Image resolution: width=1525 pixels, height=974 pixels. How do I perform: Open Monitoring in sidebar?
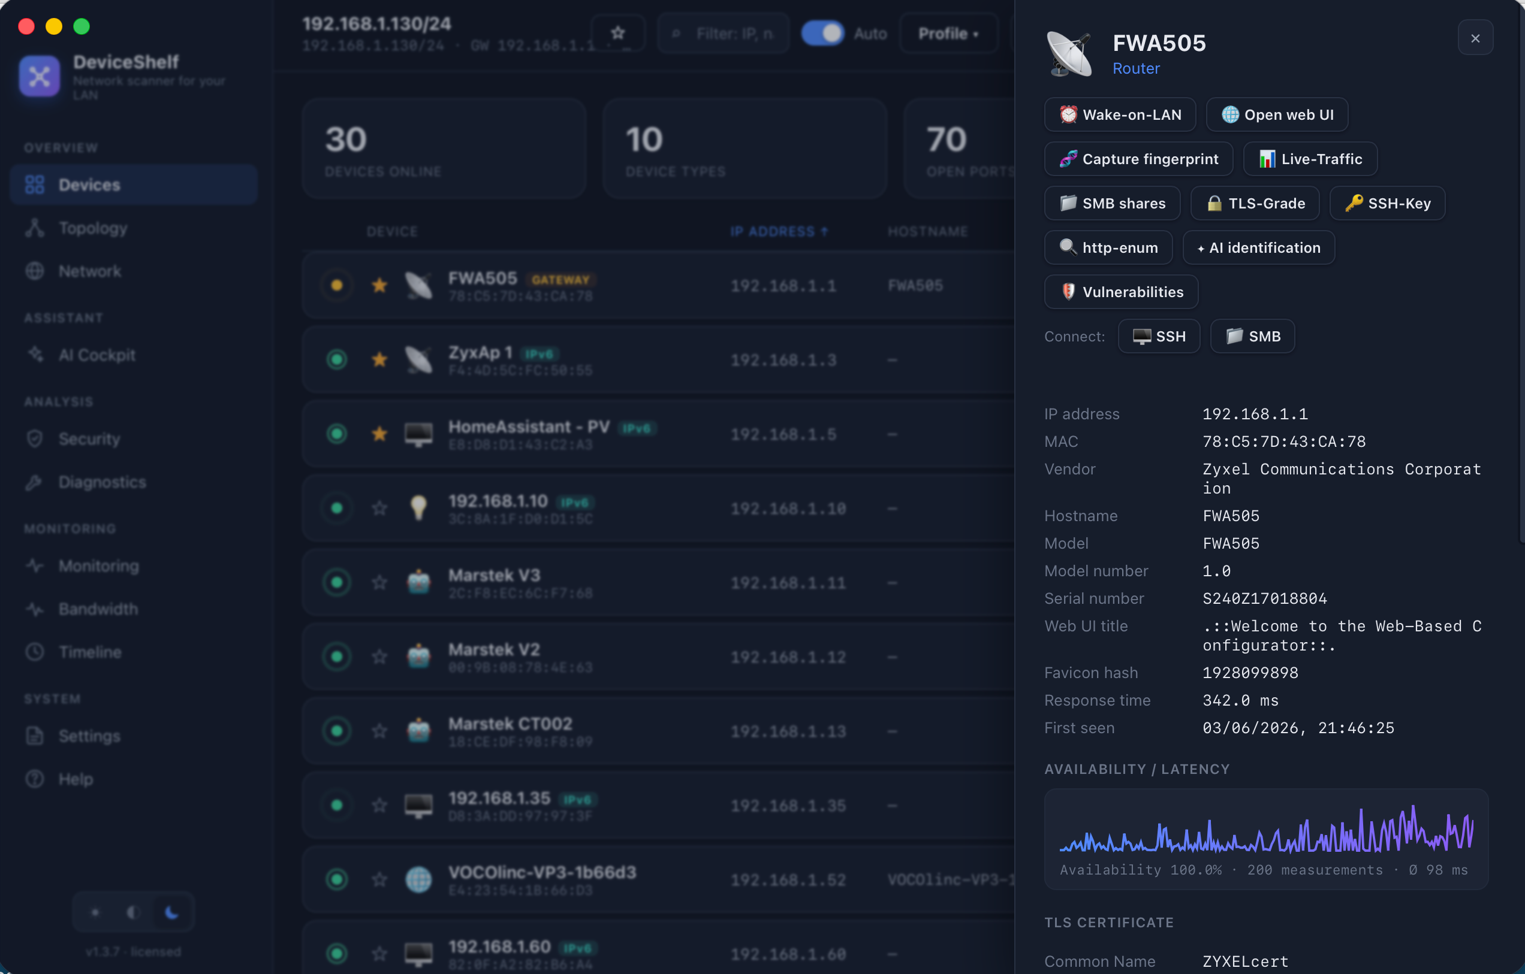(134, 566)
